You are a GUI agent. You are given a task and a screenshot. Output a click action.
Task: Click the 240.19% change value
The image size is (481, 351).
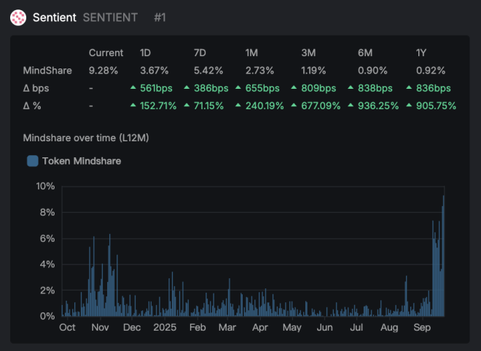265,106
